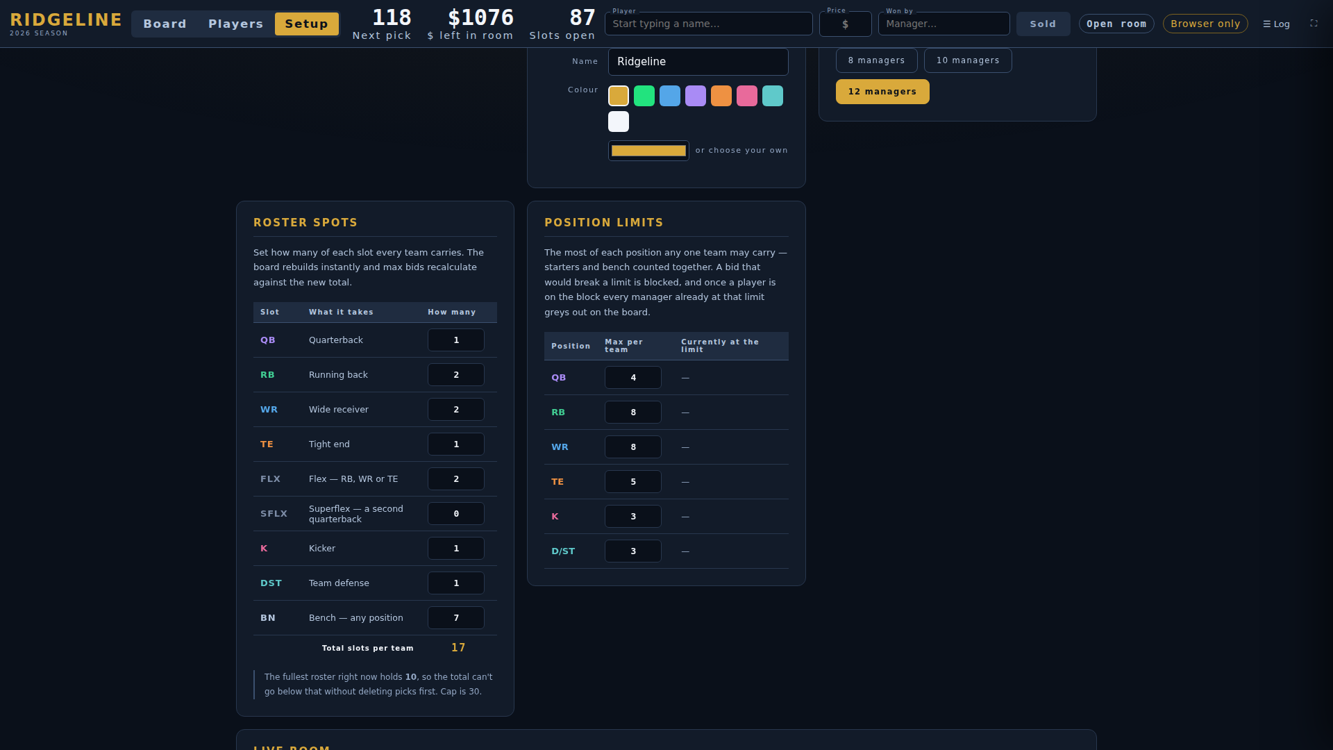Click the $1076 left in room figure
1333x750 pixels.
pos(480,17)
